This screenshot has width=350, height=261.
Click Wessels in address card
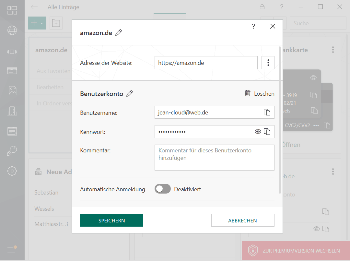pos(44,209)
